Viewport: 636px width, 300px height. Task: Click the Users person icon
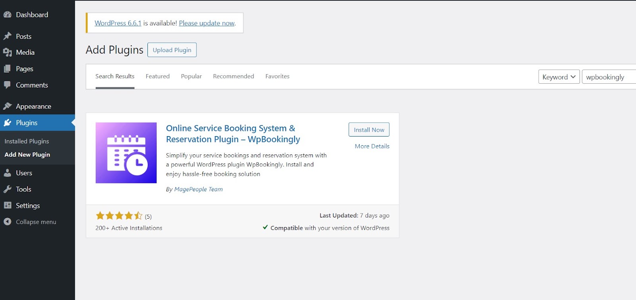tap(8, 173)
